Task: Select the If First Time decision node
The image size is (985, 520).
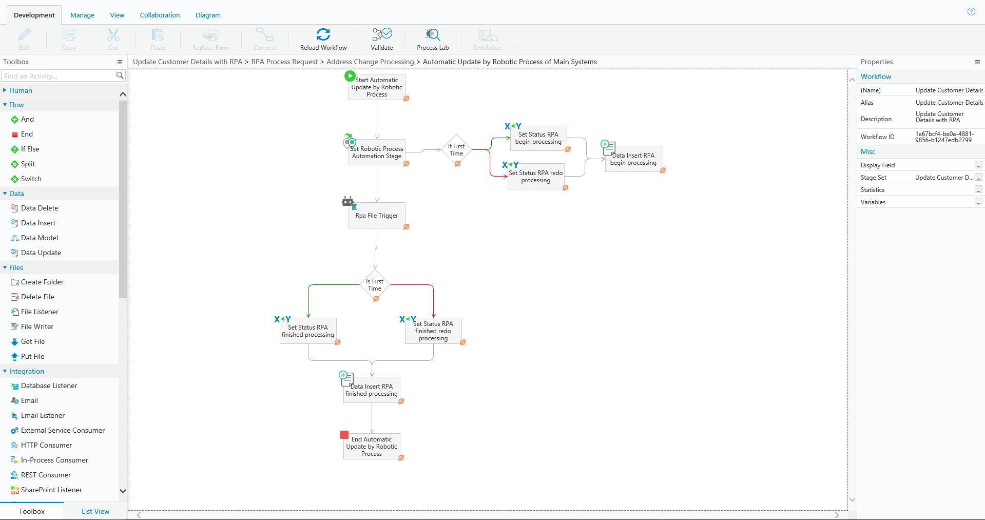Action: (x=456, y=150)
